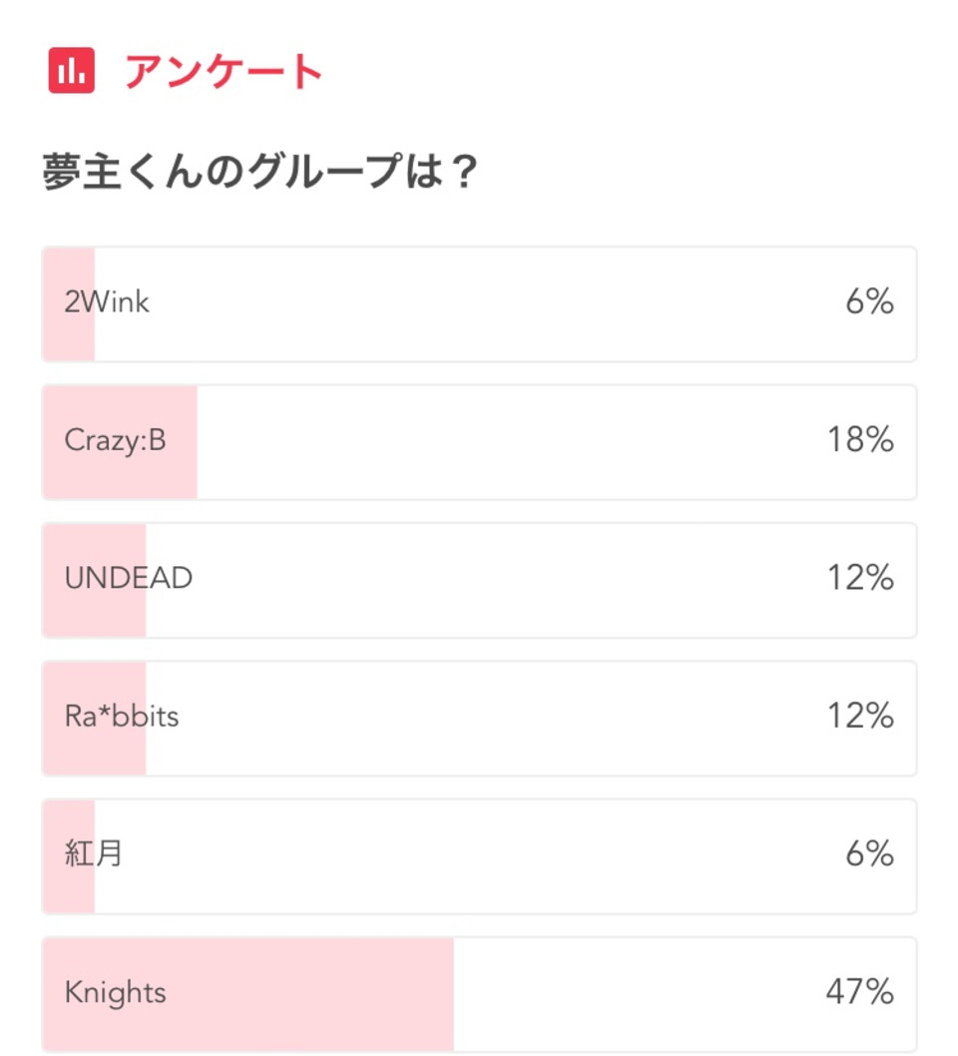Click the Knights label text
958x1056 pixels.
coord(115,993)
